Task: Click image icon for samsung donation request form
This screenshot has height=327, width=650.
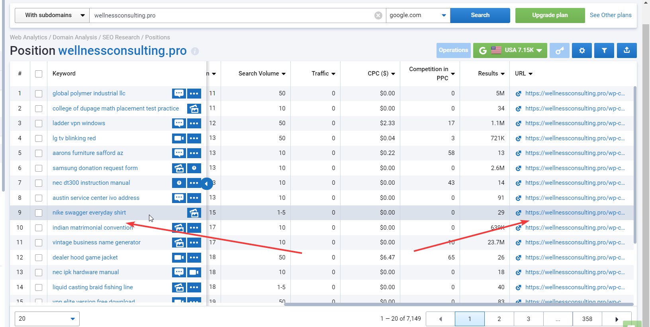Action: click(179, 168)
